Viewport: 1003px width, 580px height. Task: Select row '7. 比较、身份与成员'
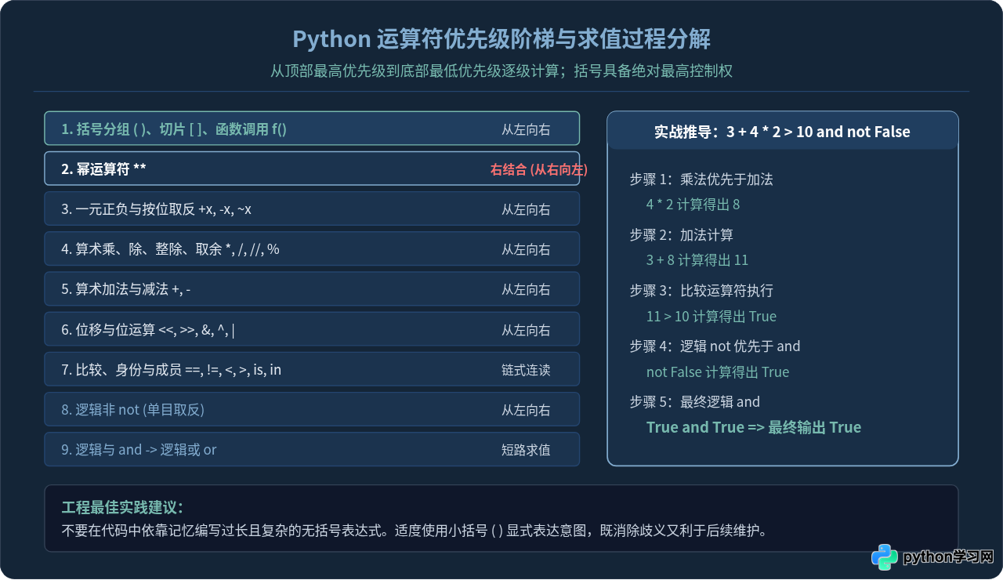312,369
